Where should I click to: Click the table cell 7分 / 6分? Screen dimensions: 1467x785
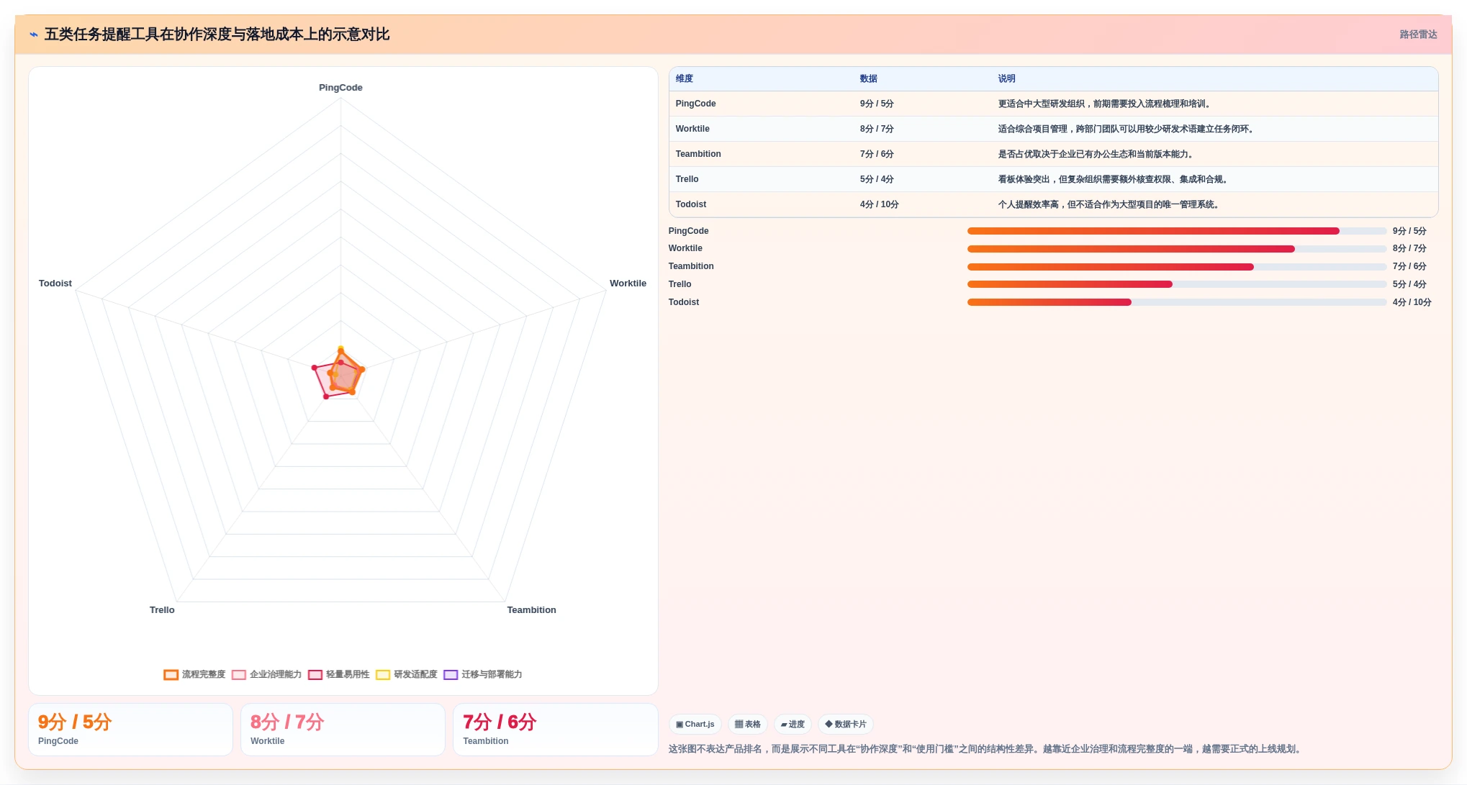click(x=877, y=154)
